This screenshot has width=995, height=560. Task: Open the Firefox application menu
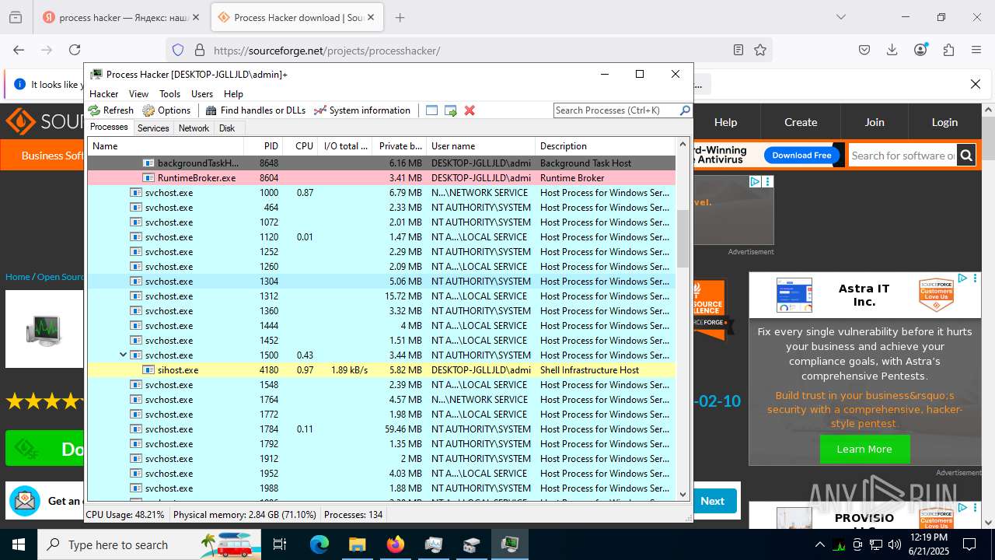[976, 50]
